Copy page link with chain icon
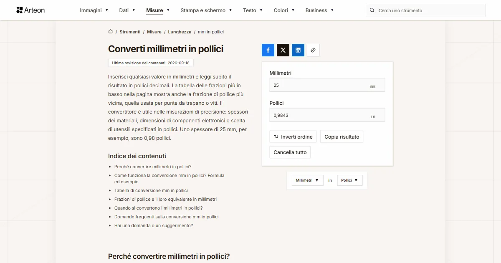Screen dimensions: 501x263 pyautogui.click(x=313, y=50)
